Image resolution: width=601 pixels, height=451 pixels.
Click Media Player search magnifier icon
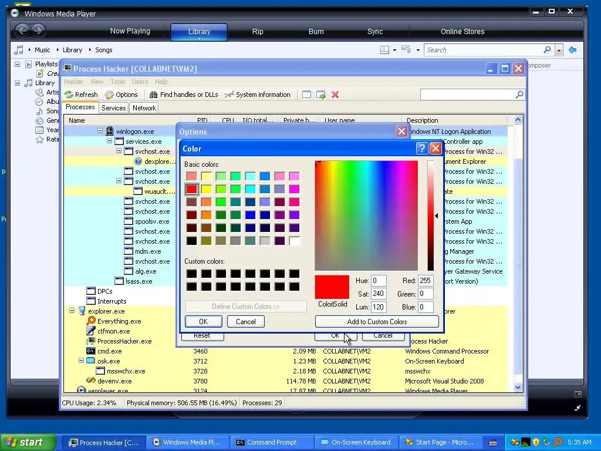click(547, 49)
